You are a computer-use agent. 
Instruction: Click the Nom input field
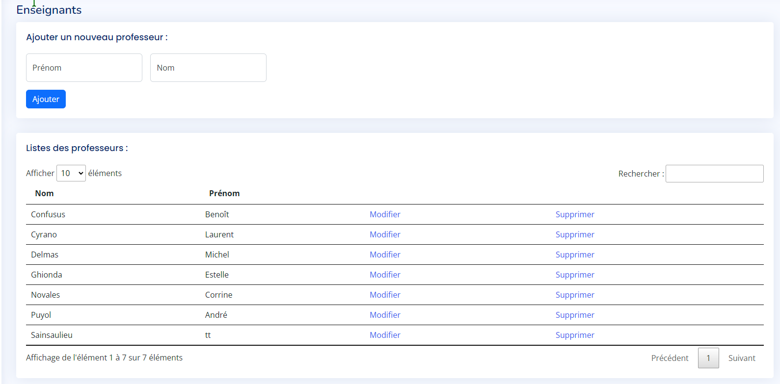[x=208, y=68]
